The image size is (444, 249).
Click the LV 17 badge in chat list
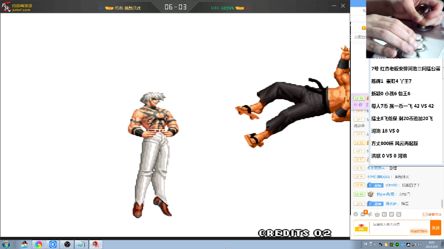point(359,159)
